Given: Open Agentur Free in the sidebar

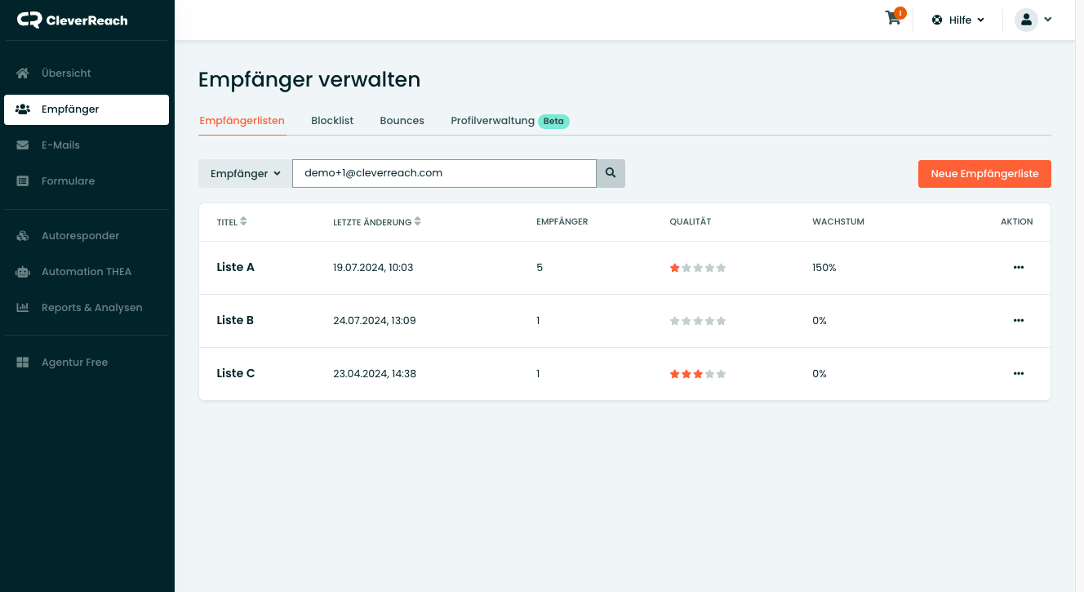Looking at the screenshot, I should coord(87,362).
